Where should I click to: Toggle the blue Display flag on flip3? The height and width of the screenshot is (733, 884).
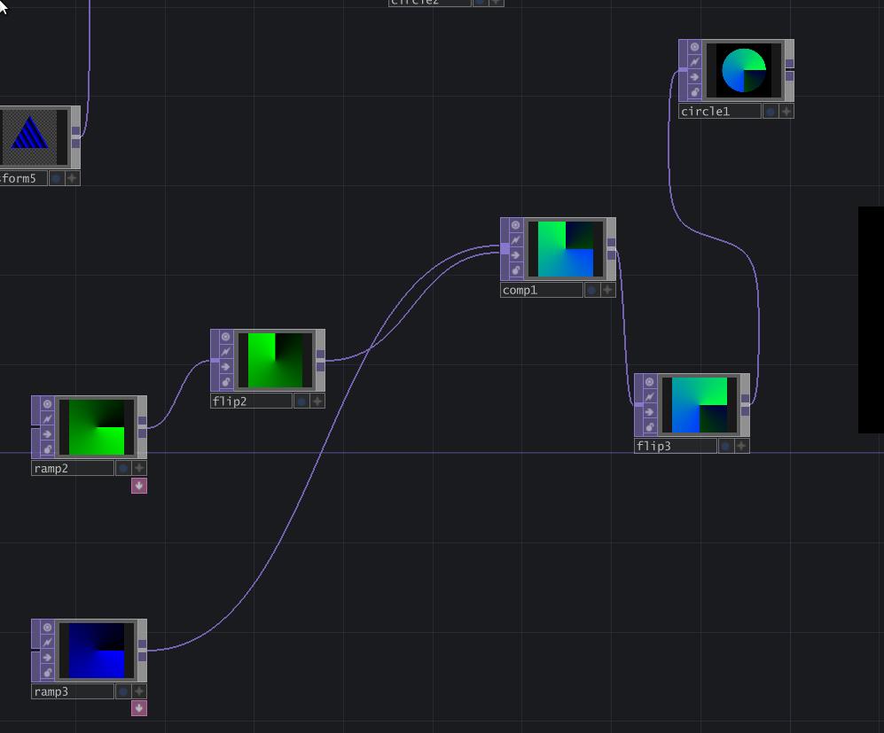725,446
